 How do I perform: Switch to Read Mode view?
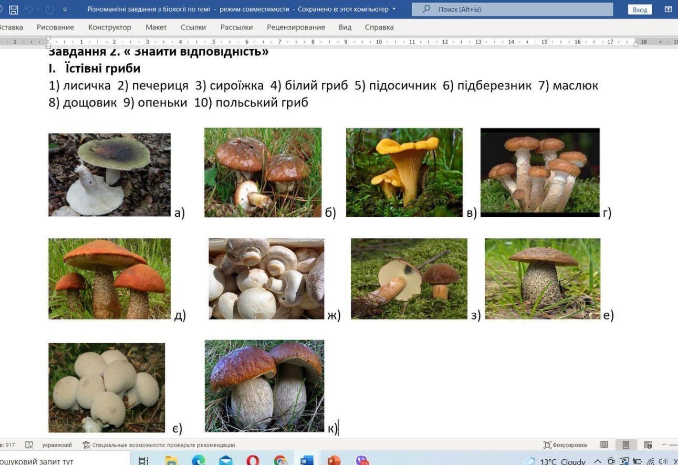tap(604, 445)
